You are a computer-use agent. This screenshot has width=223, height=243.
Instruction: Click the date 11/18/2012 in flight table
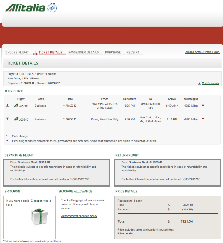pos(70,106)
